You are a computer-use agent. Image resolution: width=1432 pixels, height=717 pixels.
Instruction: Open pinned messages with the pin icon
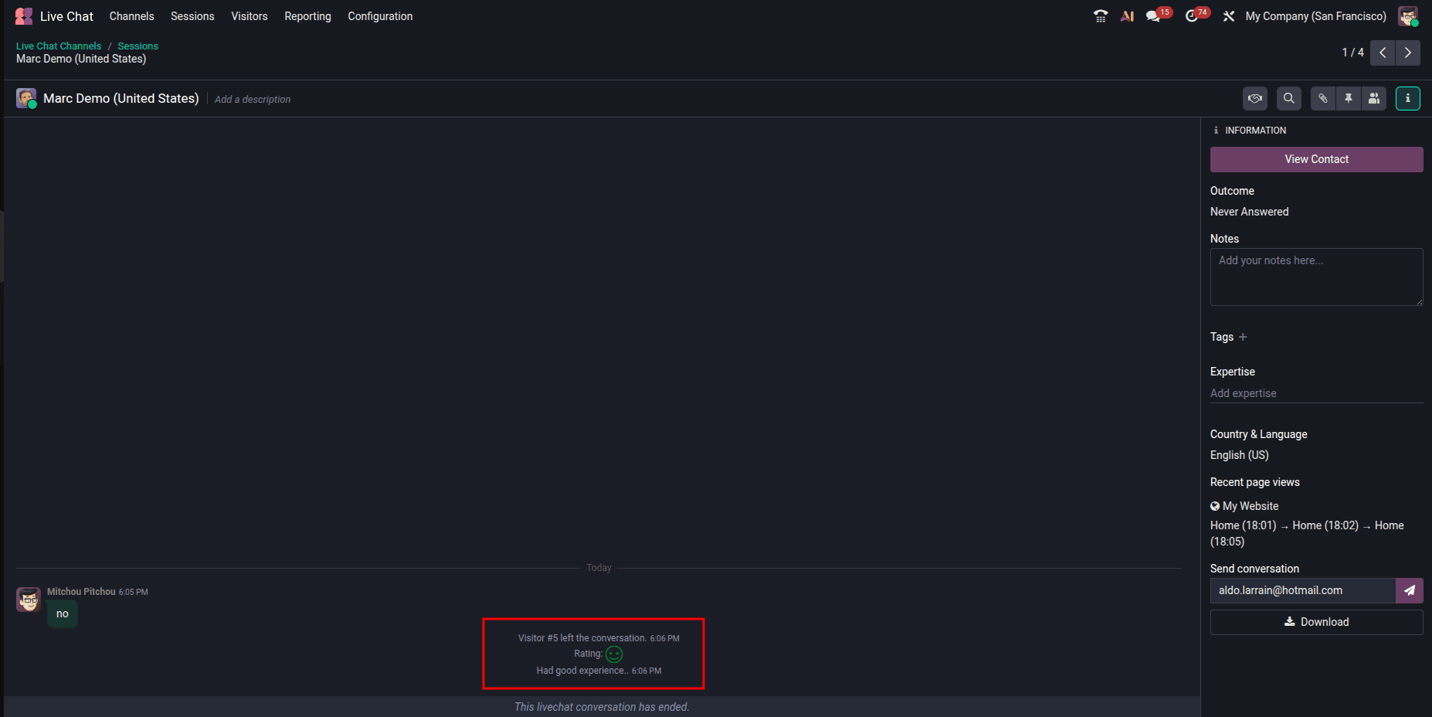pyautogui.click(x=1349, y=98)
